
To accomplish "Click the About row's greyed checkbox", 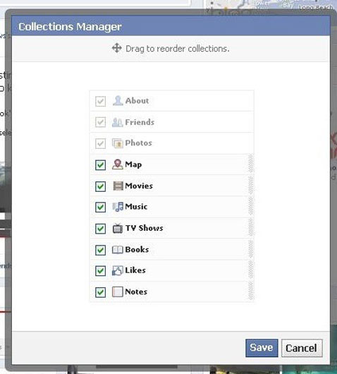I will click(x=100, y=101).
